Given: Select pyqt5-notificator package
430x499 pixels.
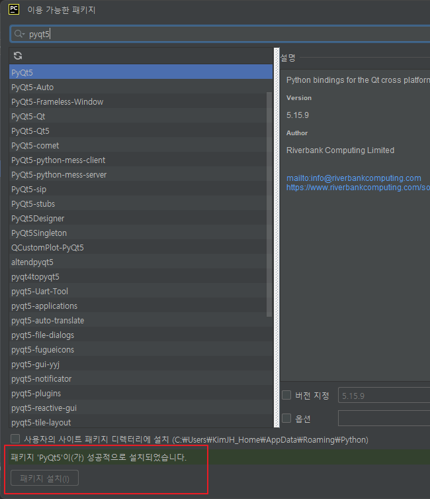Looking at the screenshot, I should [141, 379].
